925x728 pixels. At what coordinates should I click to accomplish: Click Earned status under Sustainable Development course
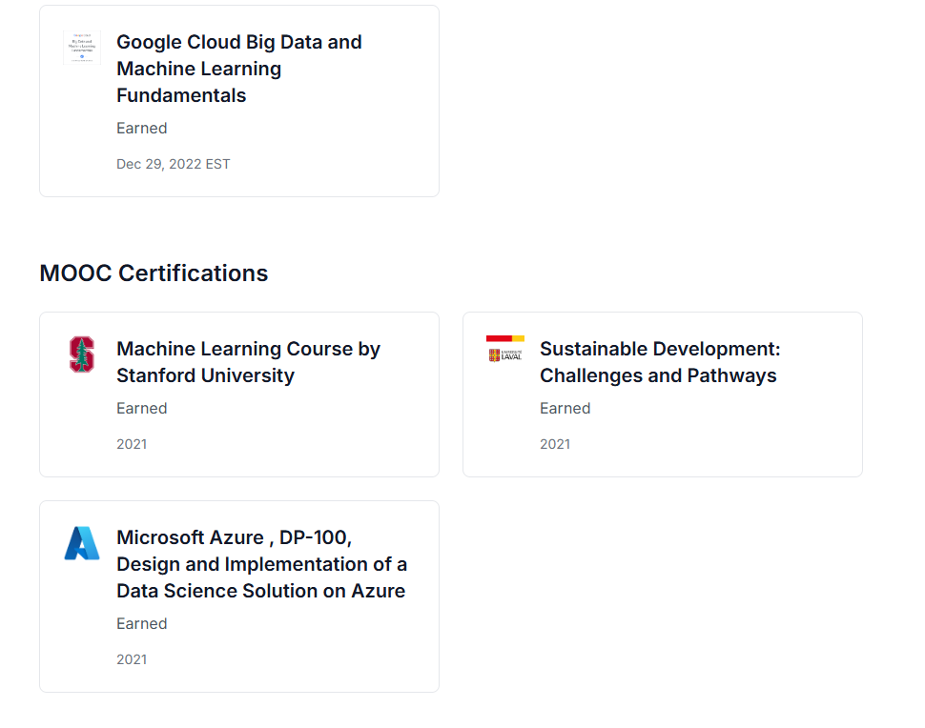point(565,409)
